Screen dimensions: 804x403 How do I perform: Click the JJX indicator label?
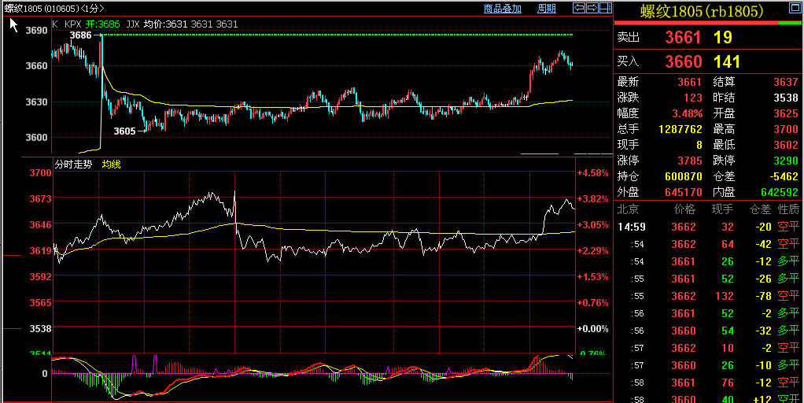pos(133,24)
